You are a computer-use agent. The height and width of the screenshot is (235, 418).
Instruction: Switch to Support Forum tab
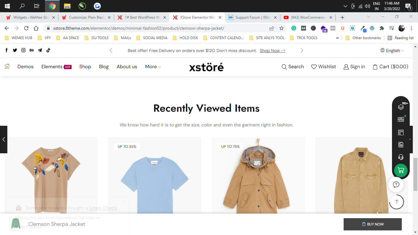(x=253, y=17)
